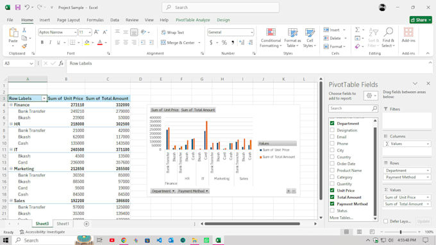Open Row Labels filter dropdown

click(x=44, y=98)
